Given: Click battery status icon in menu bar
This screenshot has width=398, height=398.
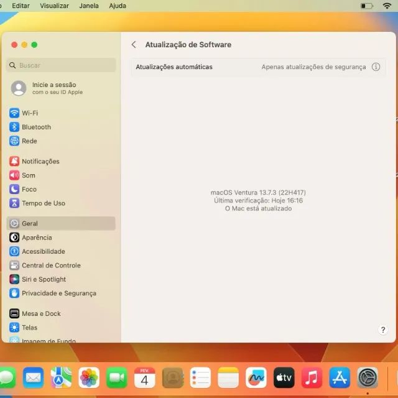Looking at the screenshot, I should [367, 6].
